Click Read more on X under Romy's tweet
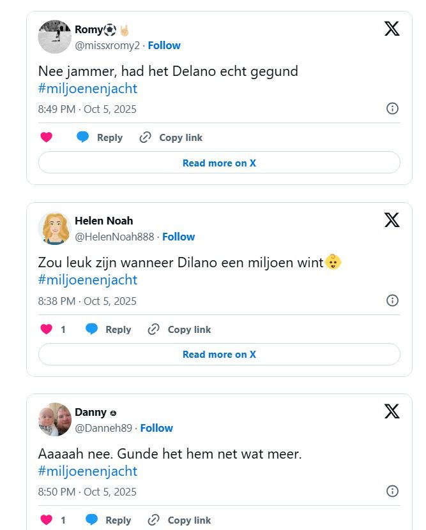Viewport: 426px width, 530px height. [x=219, y=163]
